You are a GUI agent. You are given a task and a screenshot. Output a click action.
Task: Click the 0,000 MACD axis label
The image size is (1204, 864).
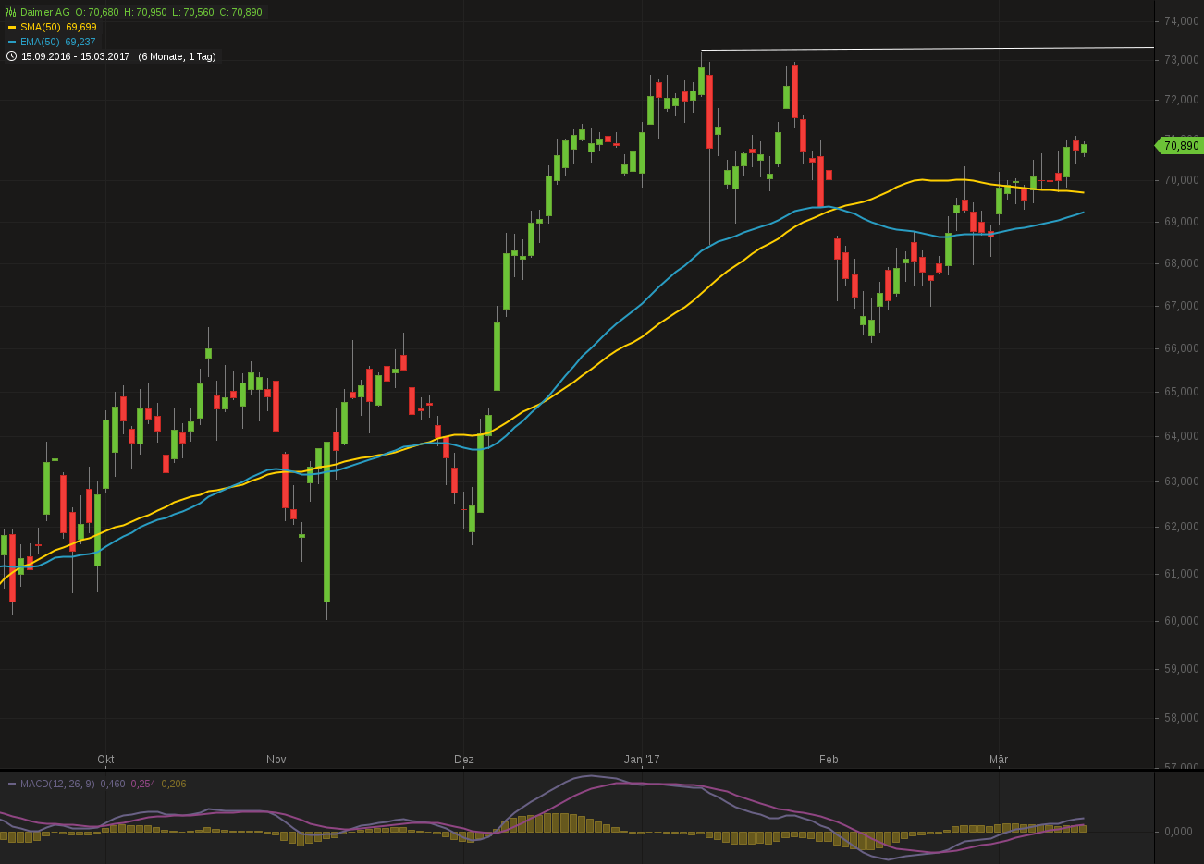pyautogui.click(x=1179, y=832)
